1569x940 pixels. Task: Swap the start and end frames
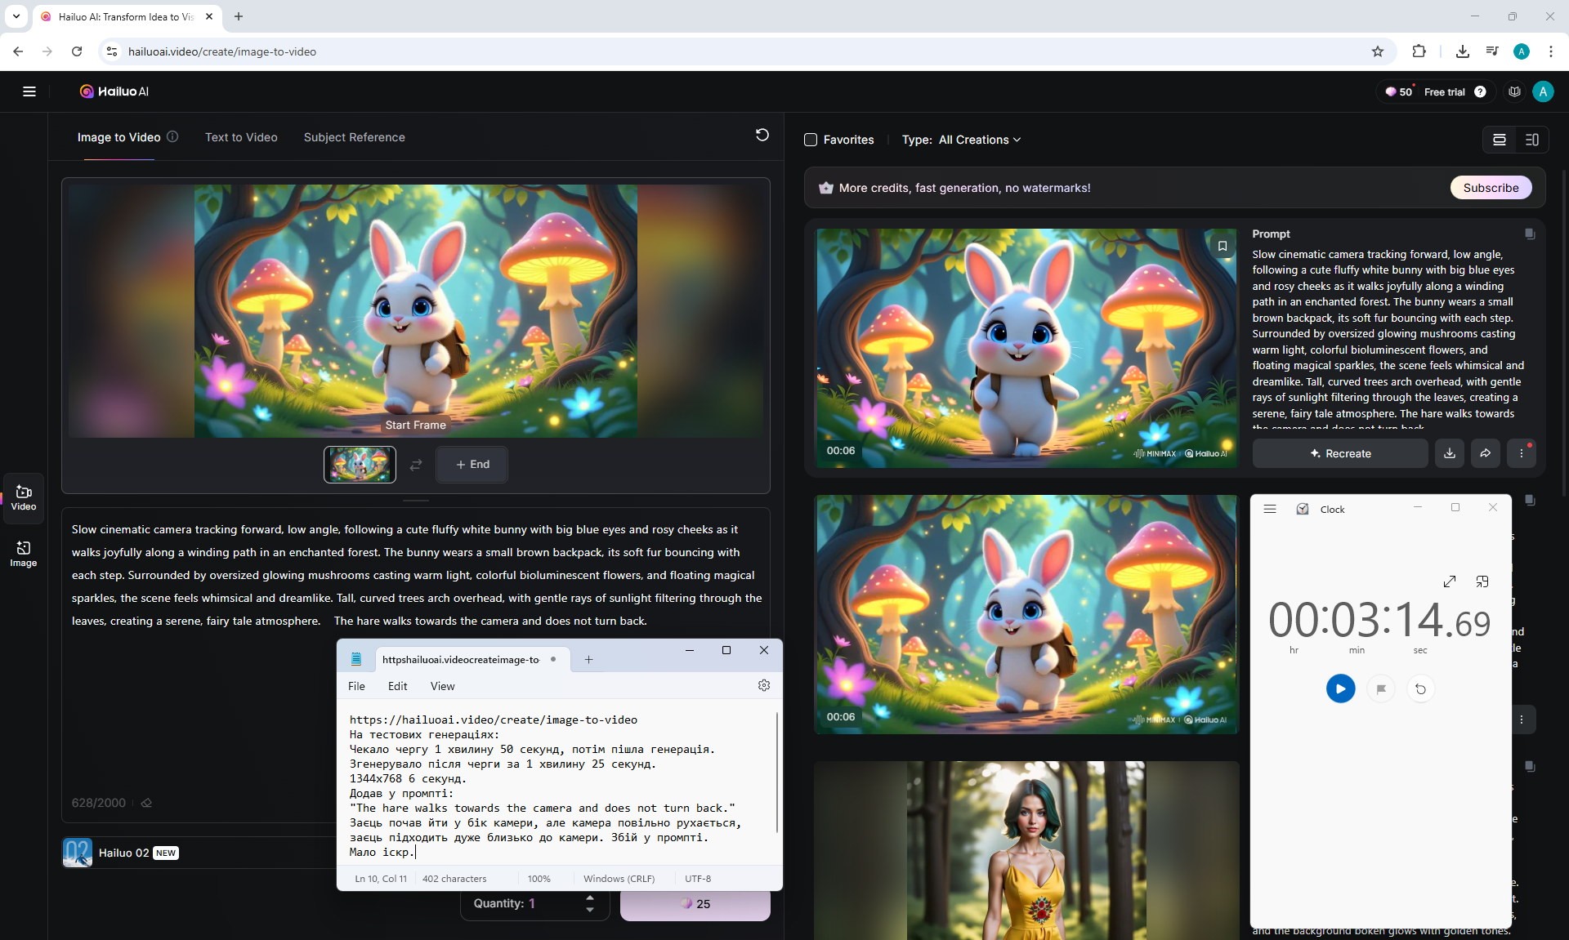tap(416, 465)
